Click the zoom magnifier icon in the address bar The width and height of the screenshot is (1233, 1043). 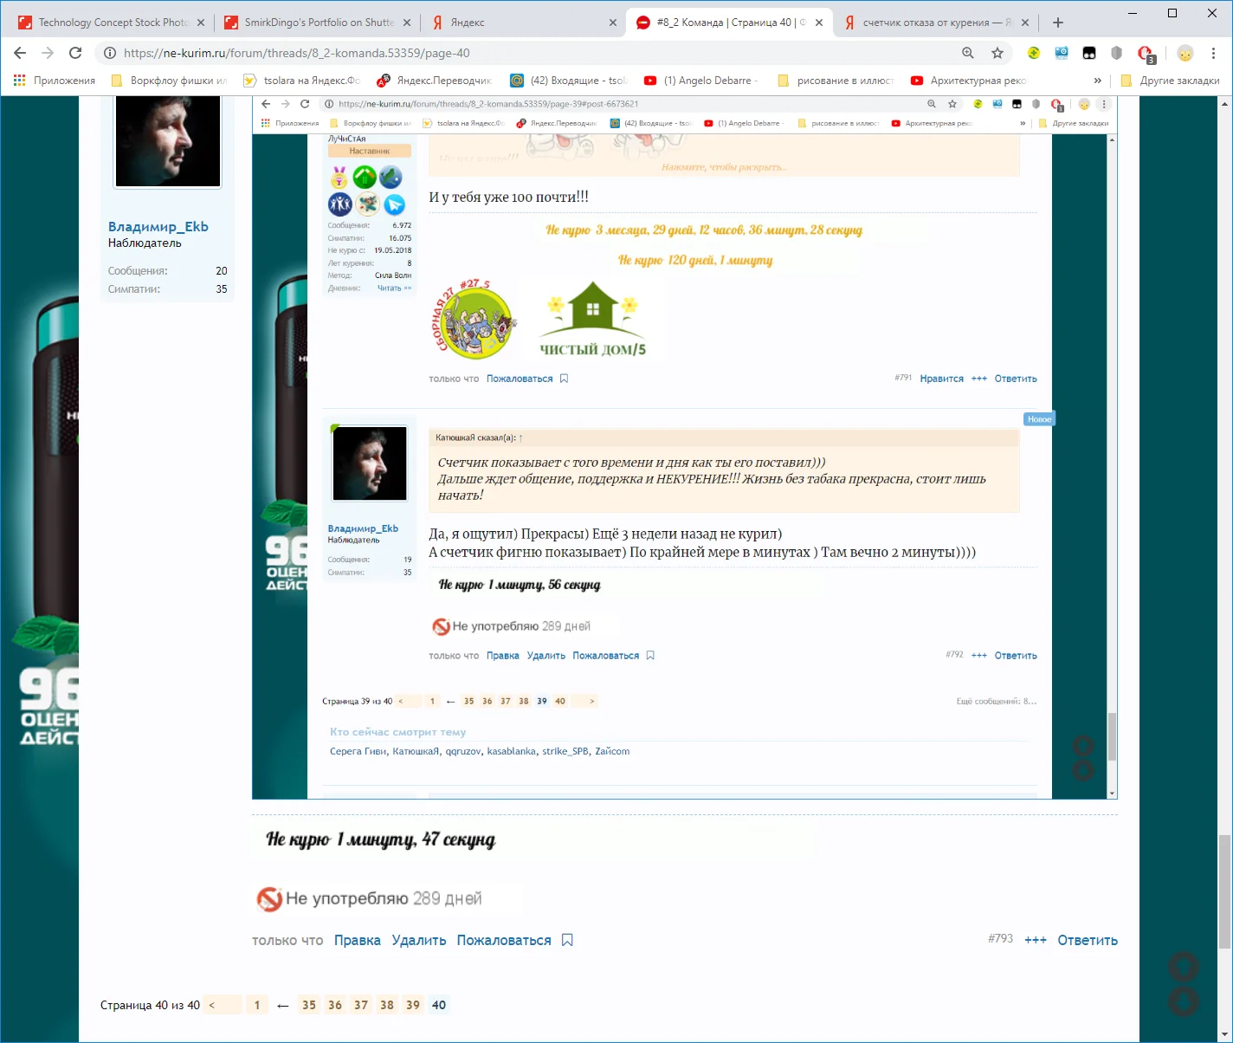click(x=968, y=53)
